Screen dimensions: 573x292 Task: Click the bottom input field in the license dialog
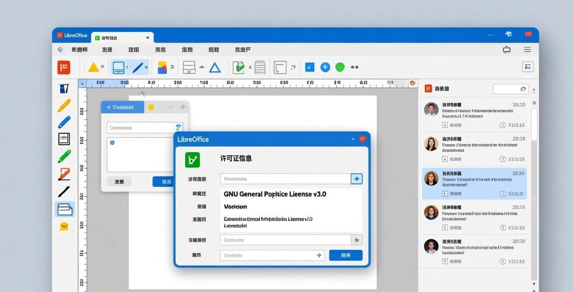(272, 255)
